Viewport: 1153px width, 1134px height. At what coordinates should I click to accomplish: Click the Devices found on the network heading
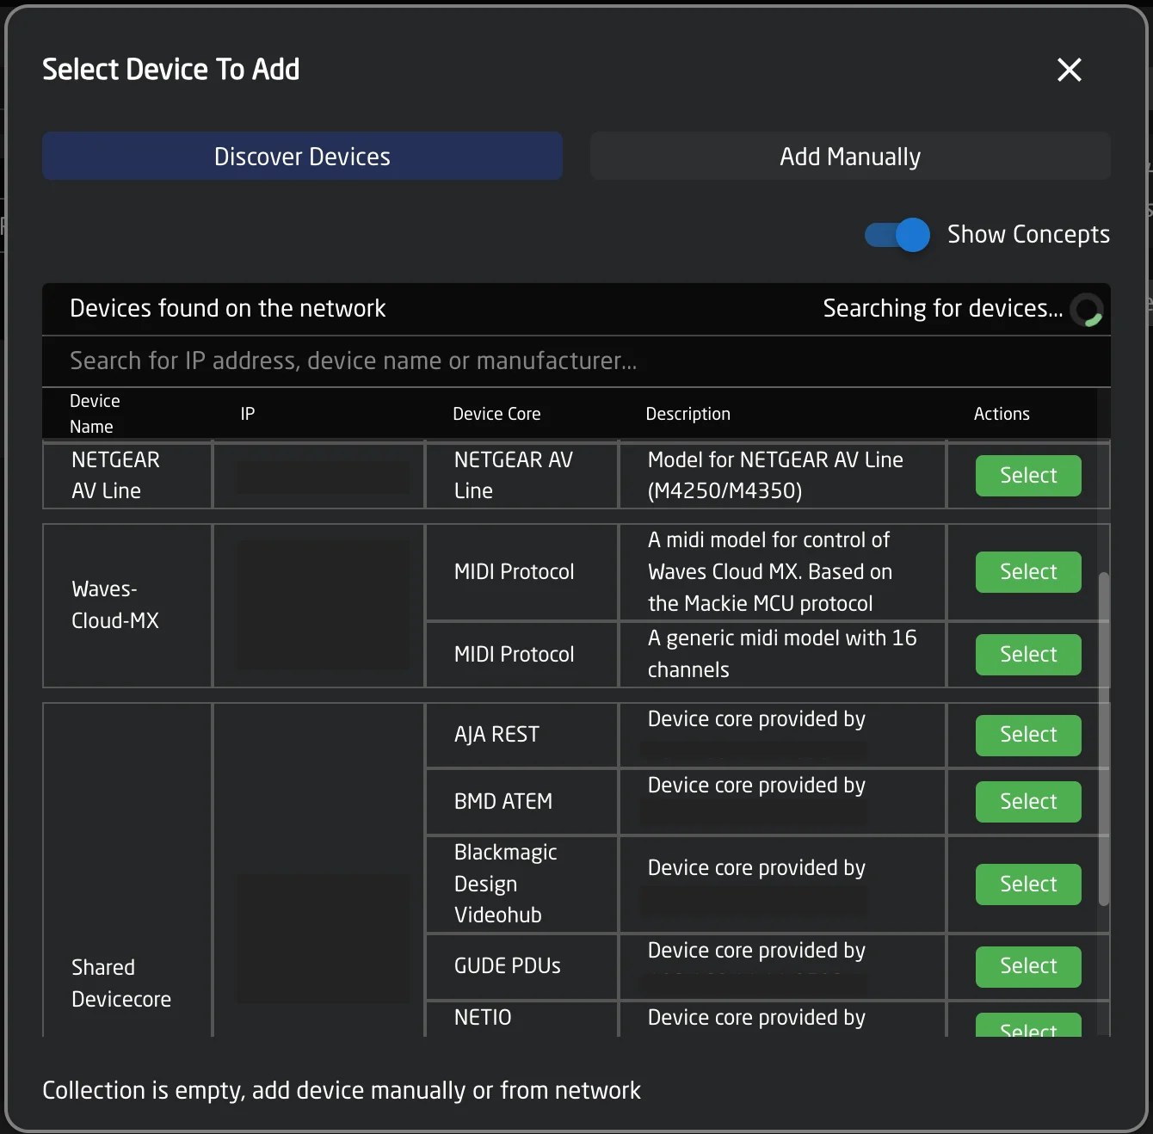coord(228,308)
